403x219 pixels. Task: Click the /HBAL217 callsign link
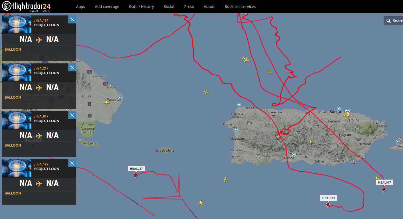click(41, 68)
